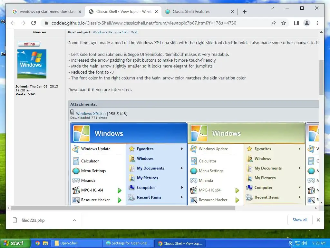Click the blue Windows skin header logo
Viewport: 330px width, 248px height.
(x=82, y=133)
